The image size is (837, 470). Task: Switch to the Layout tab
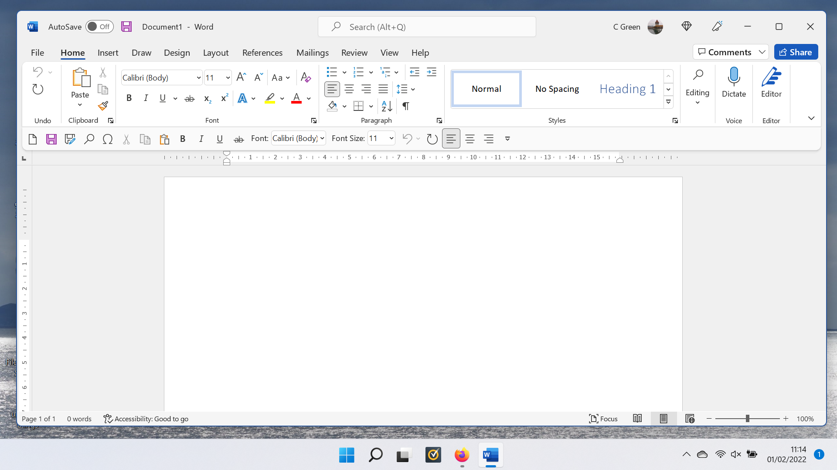point(216,53)
